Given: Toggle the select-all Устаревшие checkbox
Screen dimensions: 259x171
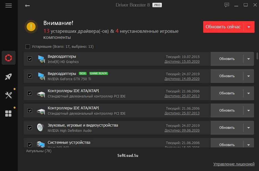Looking at the screenshot, I should (28, 47).
